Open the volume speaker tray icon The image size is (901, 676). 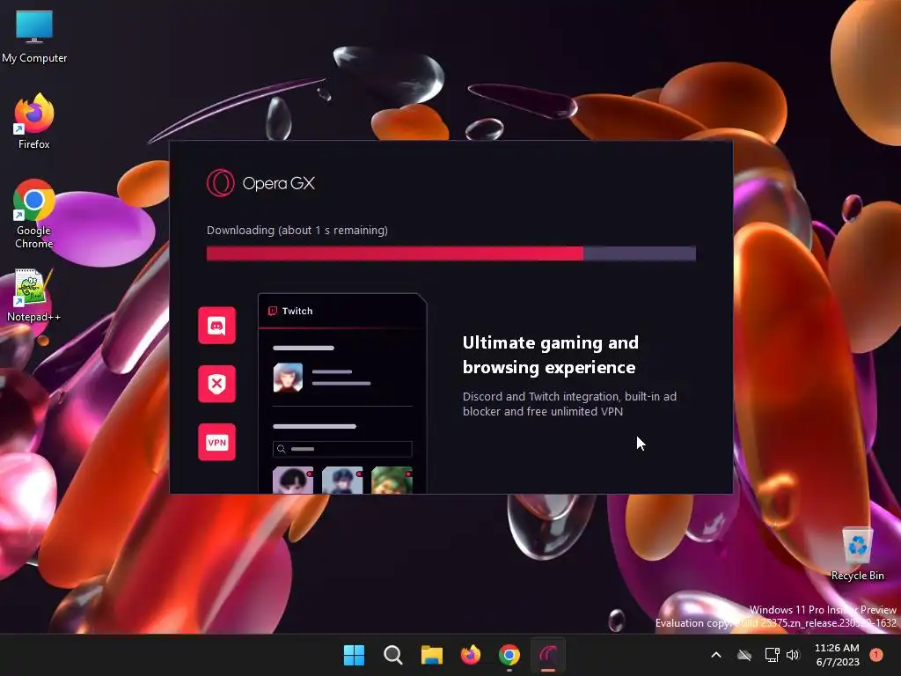(x=793, y=655)
